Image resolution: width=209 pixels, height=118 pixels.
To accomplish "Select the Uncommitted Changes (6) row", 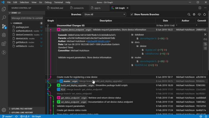I will (x=127, y=26).
